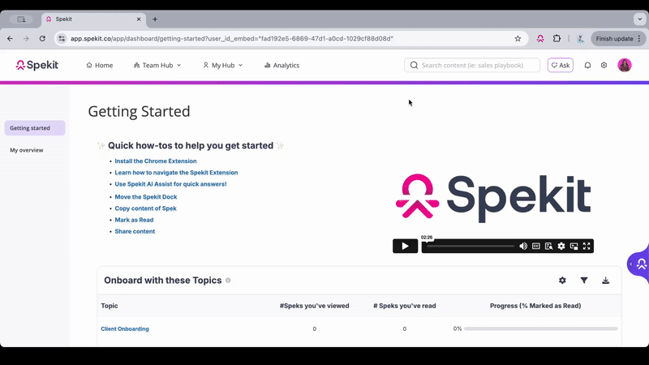
Task: Expand the Team Hub dropdown menu
Action: click(157, 66)
